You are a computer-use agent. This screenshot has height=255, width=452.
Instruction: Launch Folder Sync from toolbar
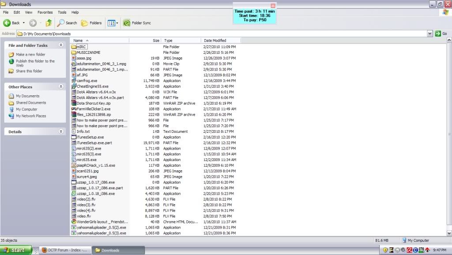click(137, 23)
